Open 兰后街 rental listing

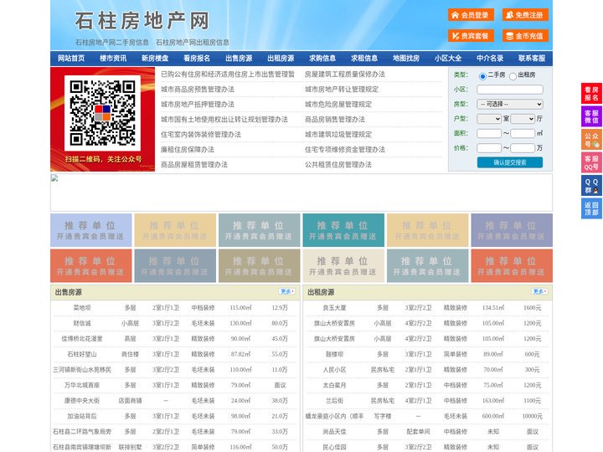[334, 401]
